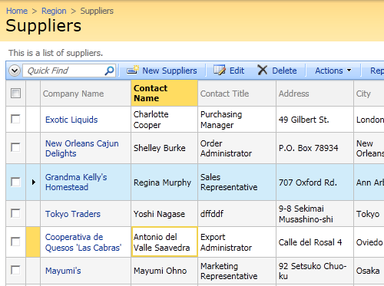Go to Region in breadcrumb

[54, 11]
